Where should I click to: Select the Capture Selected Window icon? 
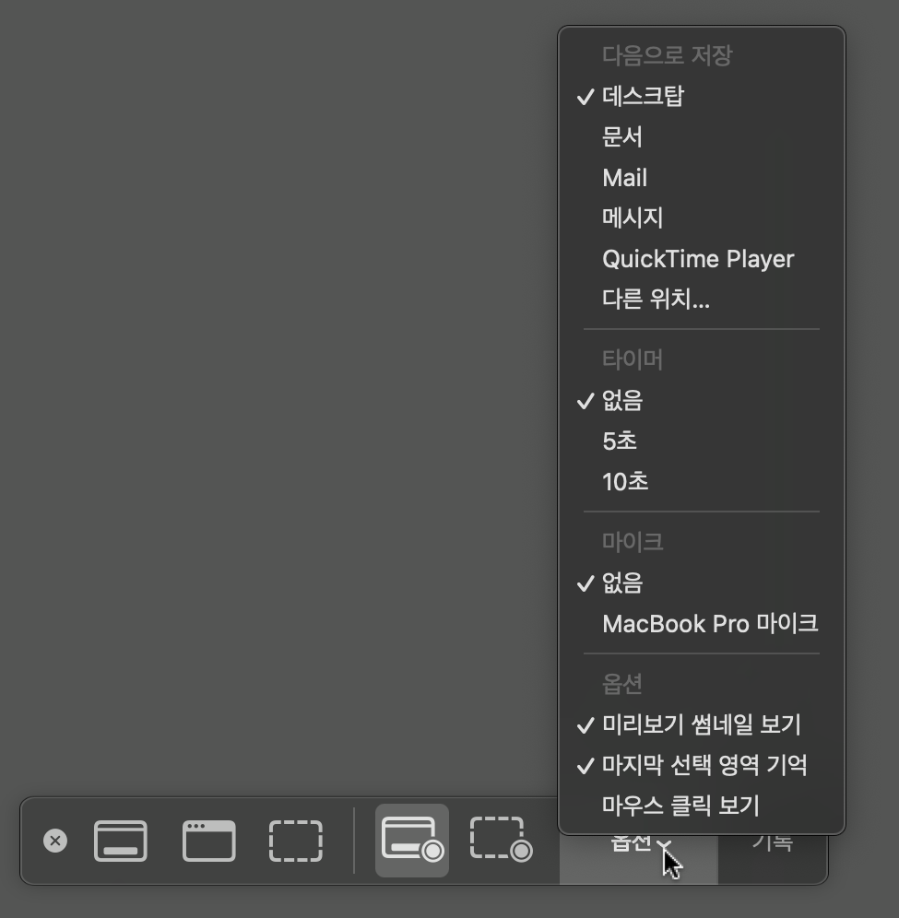209,841
